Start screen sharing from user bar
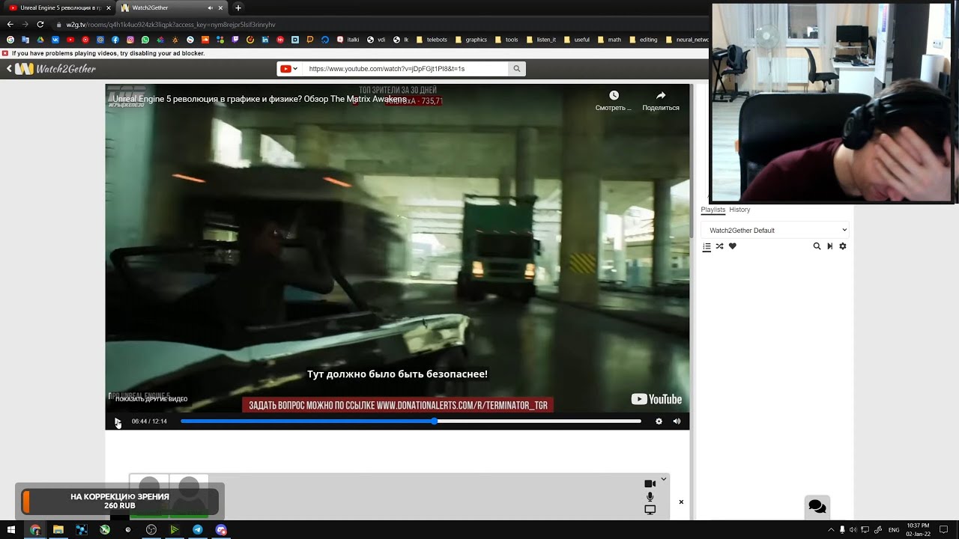959x539 pixels. tap(650, 510)
